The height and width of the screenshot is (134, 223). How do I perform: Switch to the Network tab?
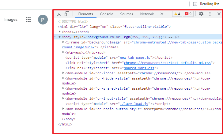click(147, 14)
